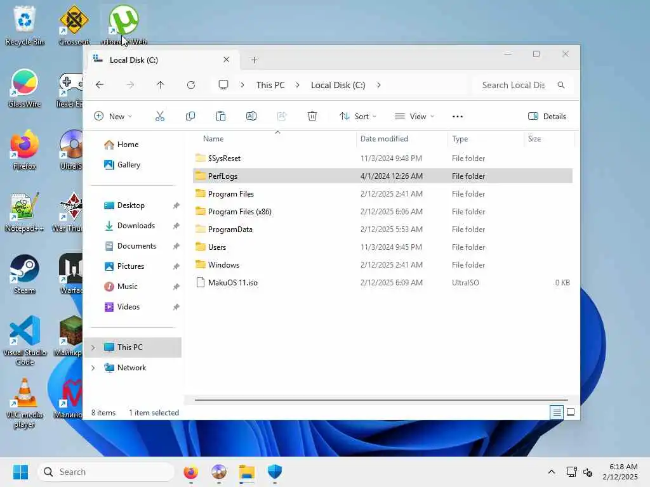Click This PC breadcrumb in address bar

click(x=270, y=85)
